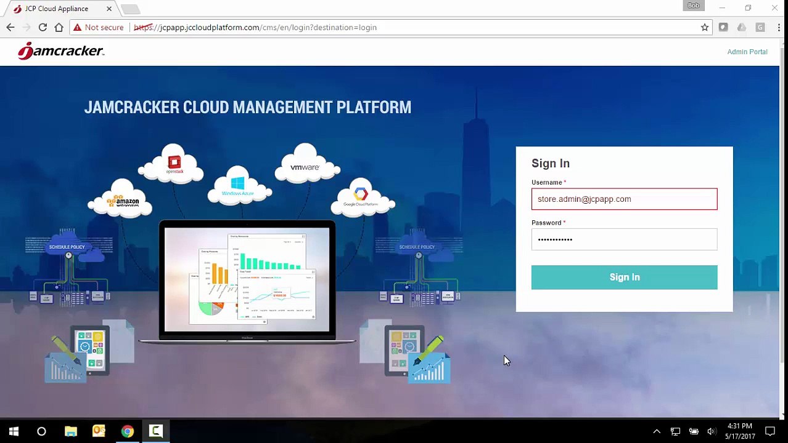Viewport: 788px width, 443px height.
Task: Open the volume control icon
Action: click(712, 431)
